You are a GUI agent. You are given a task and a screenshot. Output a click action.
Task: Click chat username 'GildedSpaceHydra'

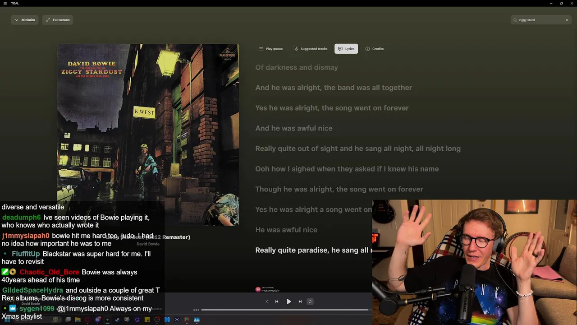32,290
